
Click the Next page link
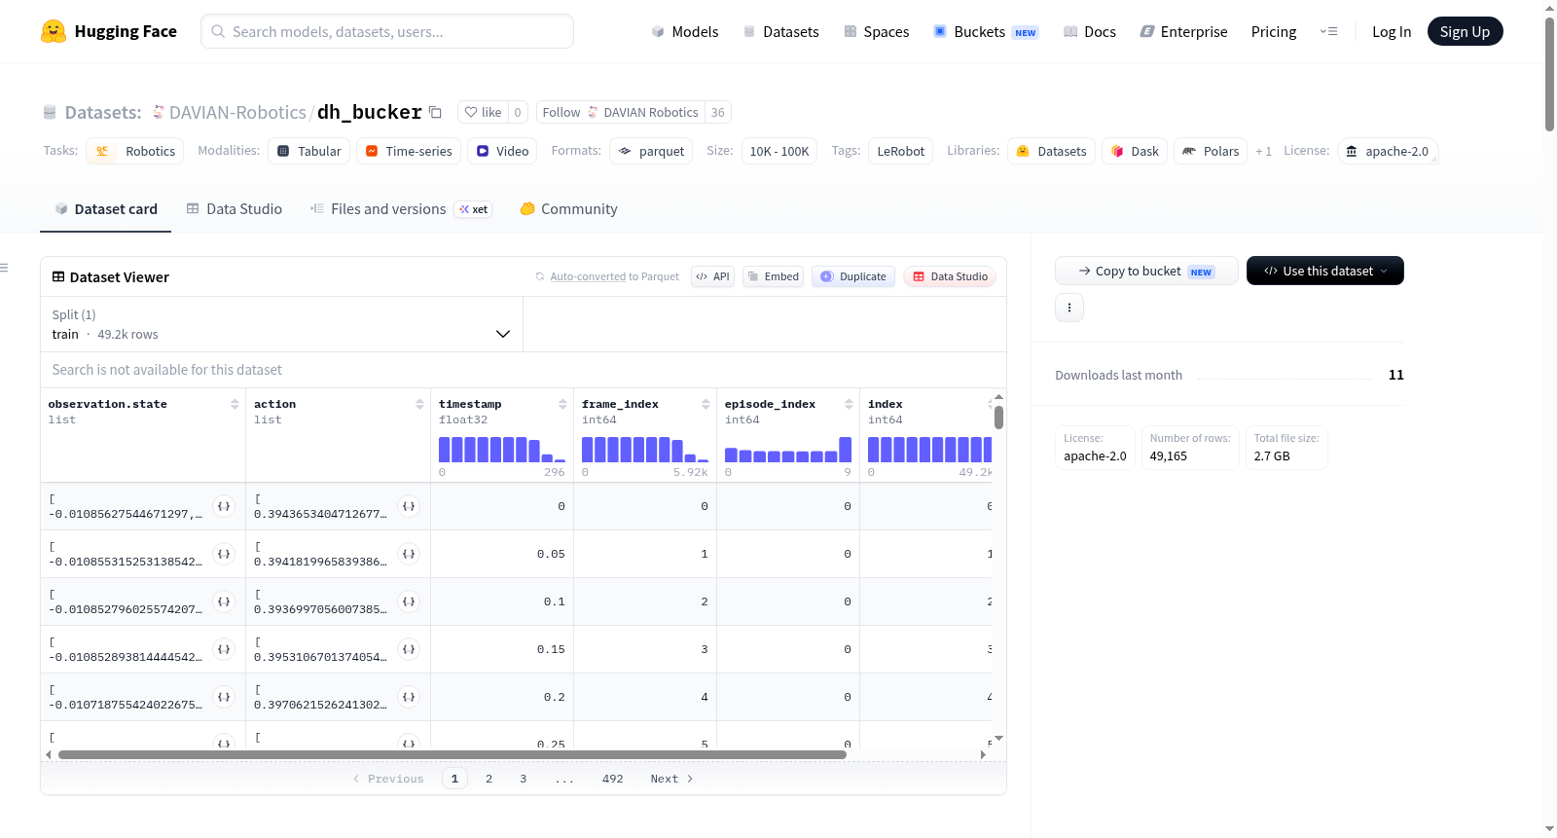point(671,779)
